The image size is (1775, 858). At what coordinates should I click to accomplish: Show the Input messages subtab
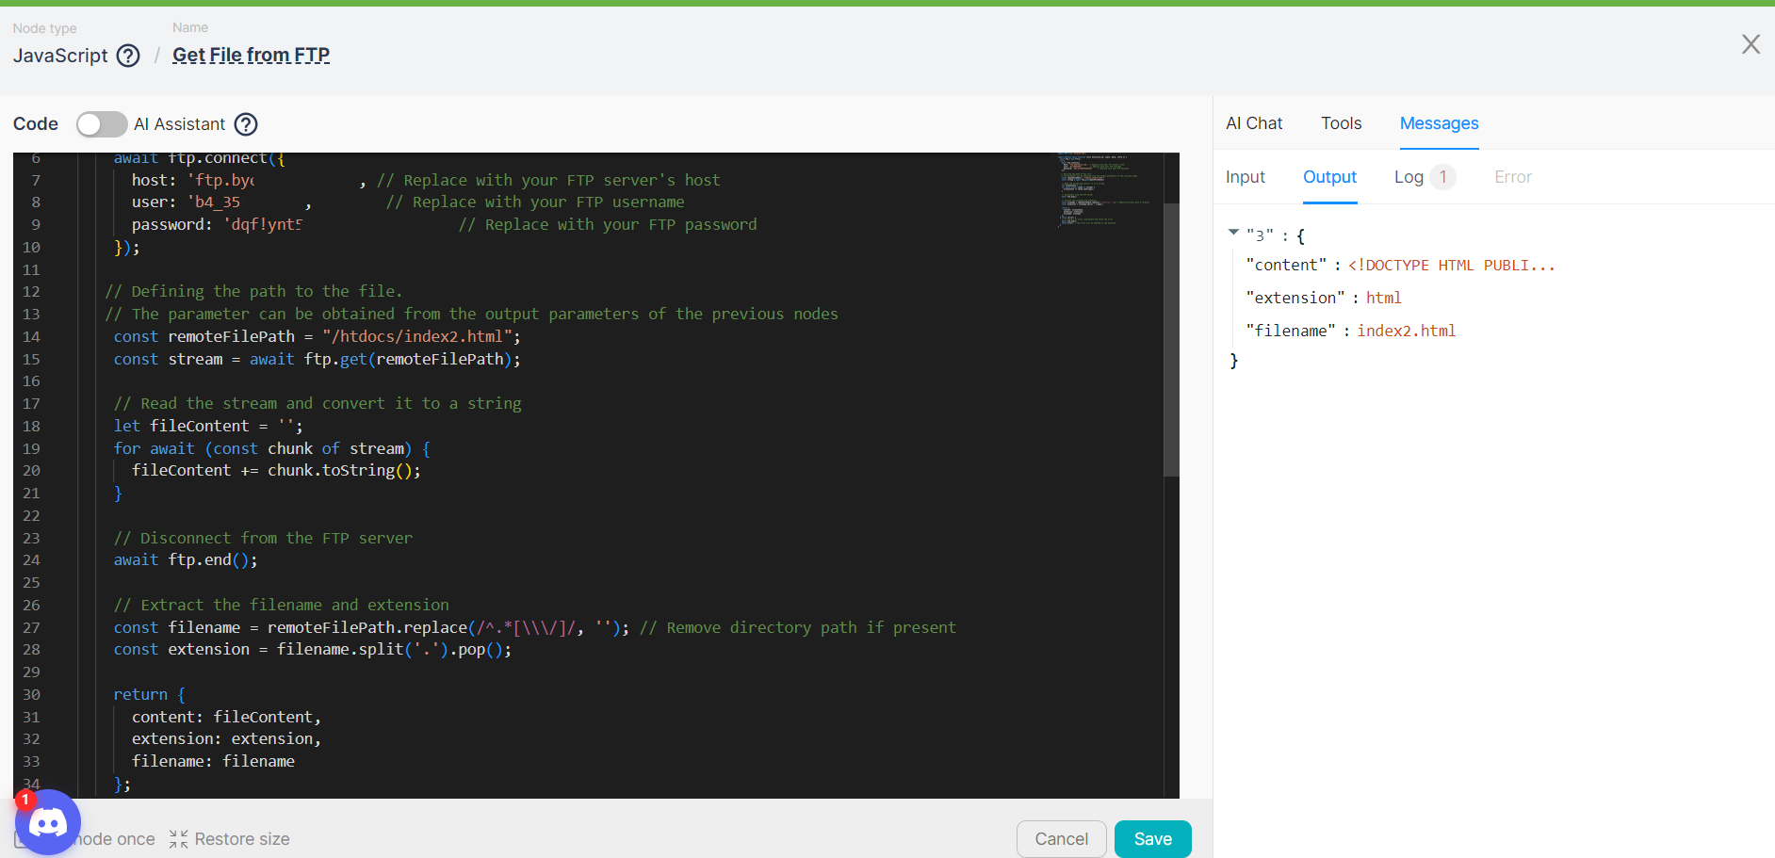pos(1245,177)
